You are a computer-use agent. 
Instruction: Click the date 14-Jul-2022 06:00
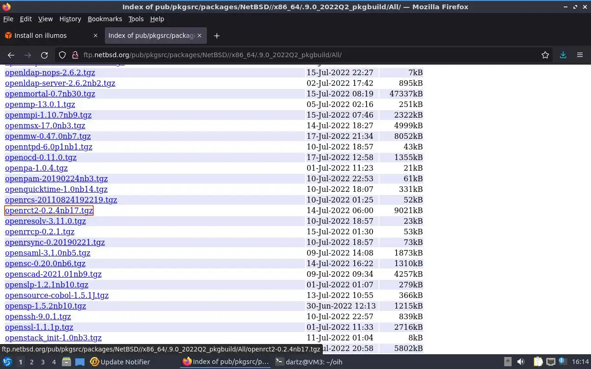tap(340, 210)
